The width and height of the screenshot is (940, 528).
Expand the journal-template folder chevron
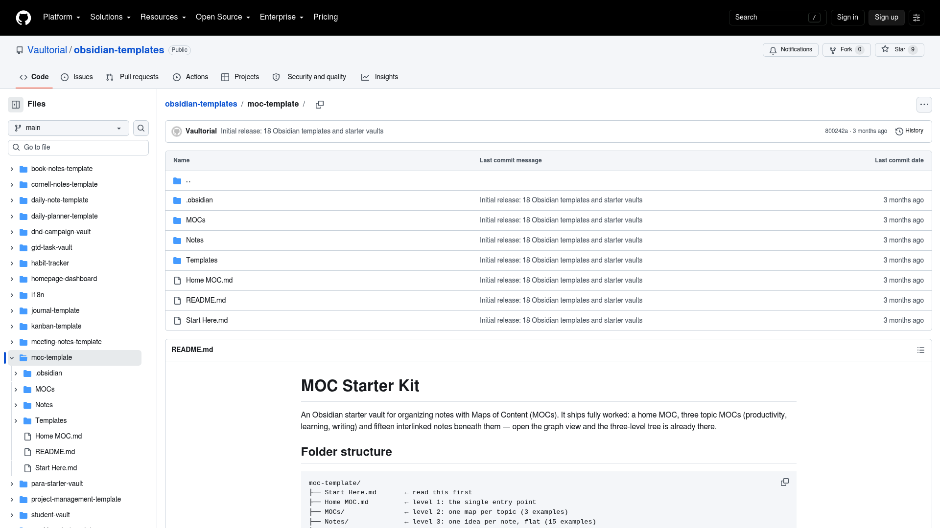pyautogui.click(x=12, y=311)
